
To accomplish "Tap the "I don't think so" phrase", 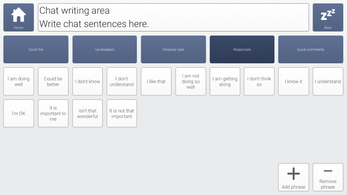I will tap(259, 82).
